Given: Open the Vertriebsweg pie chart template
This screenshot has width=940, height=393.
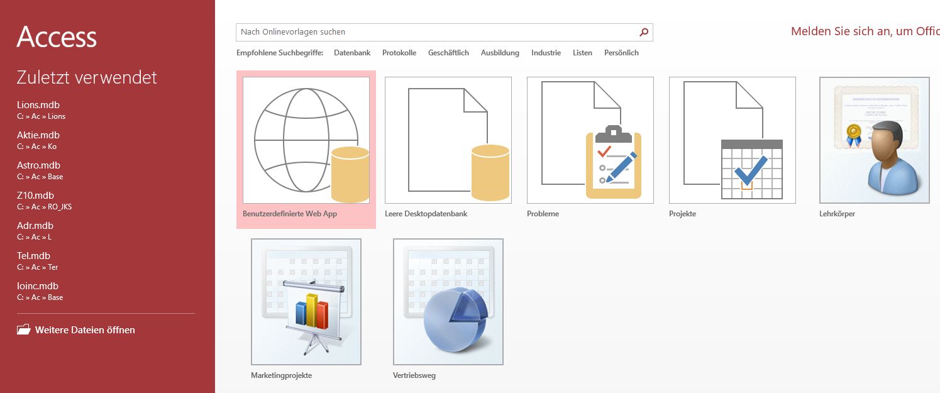Looking at the screenshot, I should [x=448, y=302].
